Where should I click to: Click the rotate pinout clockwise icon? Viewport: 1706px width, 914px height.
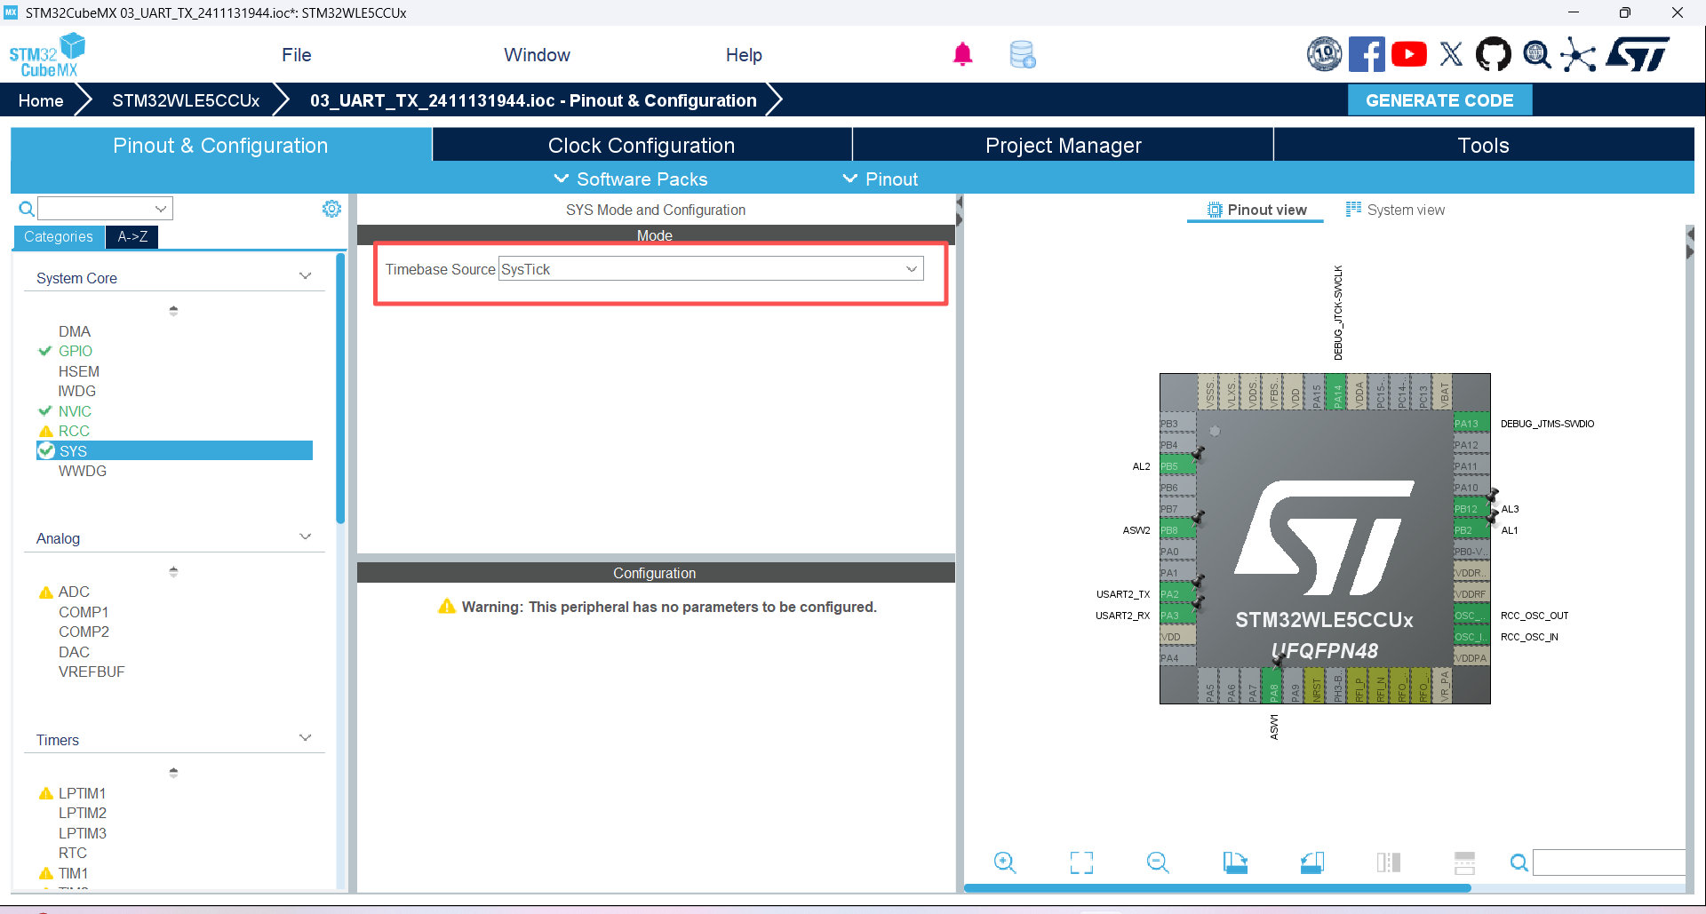point(1235,862)
